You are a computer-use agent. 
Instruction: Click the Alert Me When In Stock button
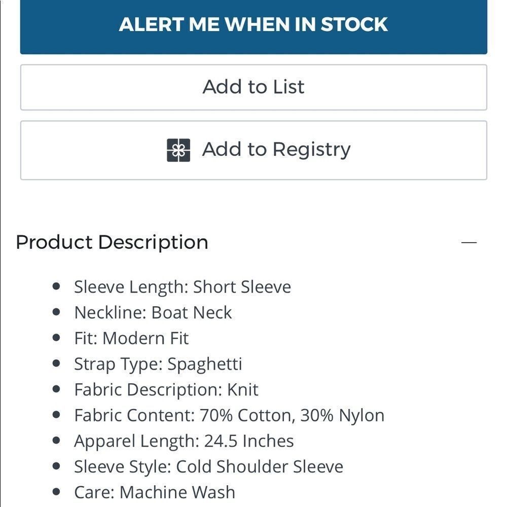[253, 25]
